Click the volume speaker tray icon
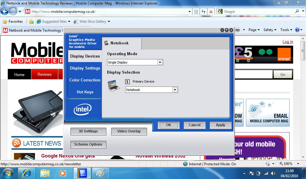306x179 pixels. (273, 173)
